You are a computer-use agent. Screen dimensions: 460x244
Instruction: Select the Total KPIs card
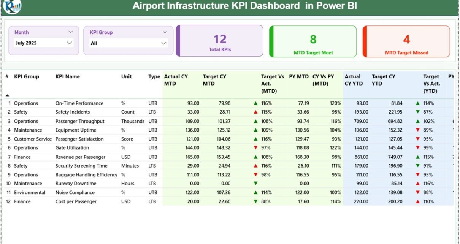click(220, 41)
